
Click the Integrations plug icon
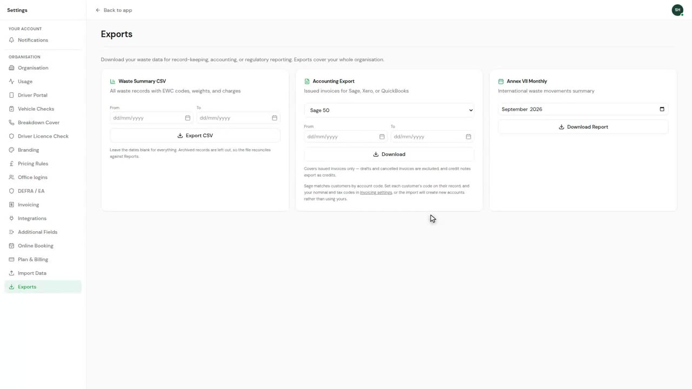pyautogui.click(x=11, y=218)
